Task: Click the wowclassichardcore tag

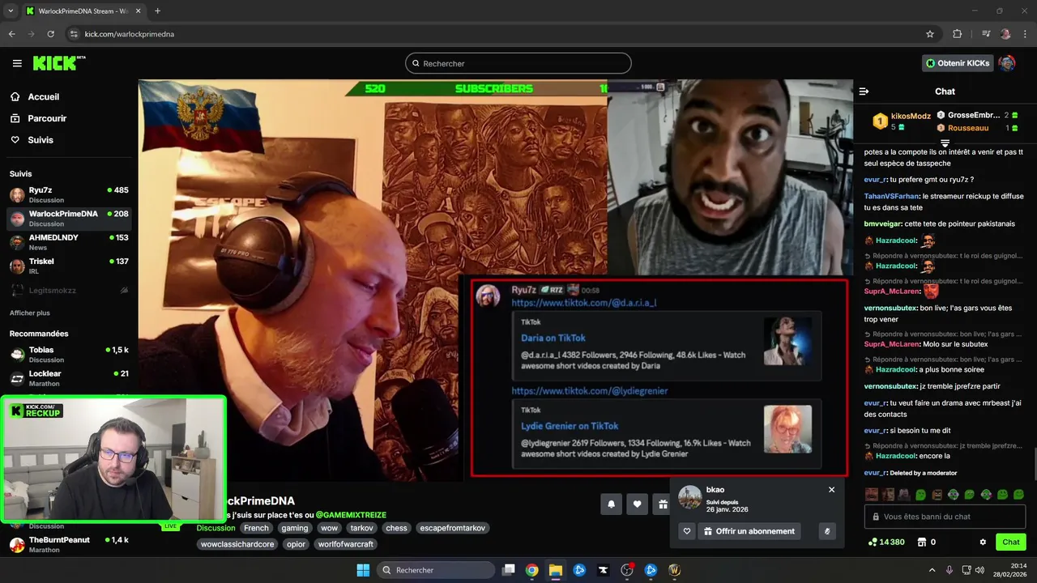Action: pos(238,544)
